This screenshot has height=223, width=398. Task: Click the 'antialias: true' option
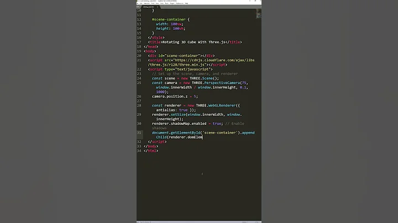[x=171, y=110]
